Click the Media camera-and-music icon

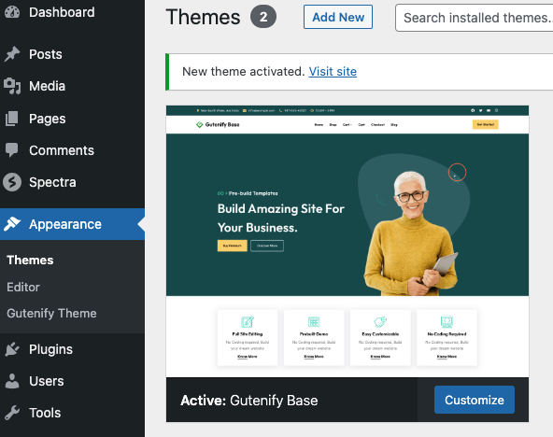click(x=12, y=86)
